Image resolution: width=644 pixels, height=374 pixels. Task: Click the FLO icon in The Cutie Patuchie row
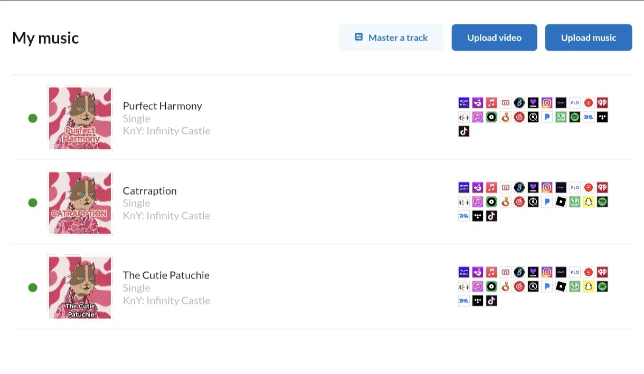(575, 272)
